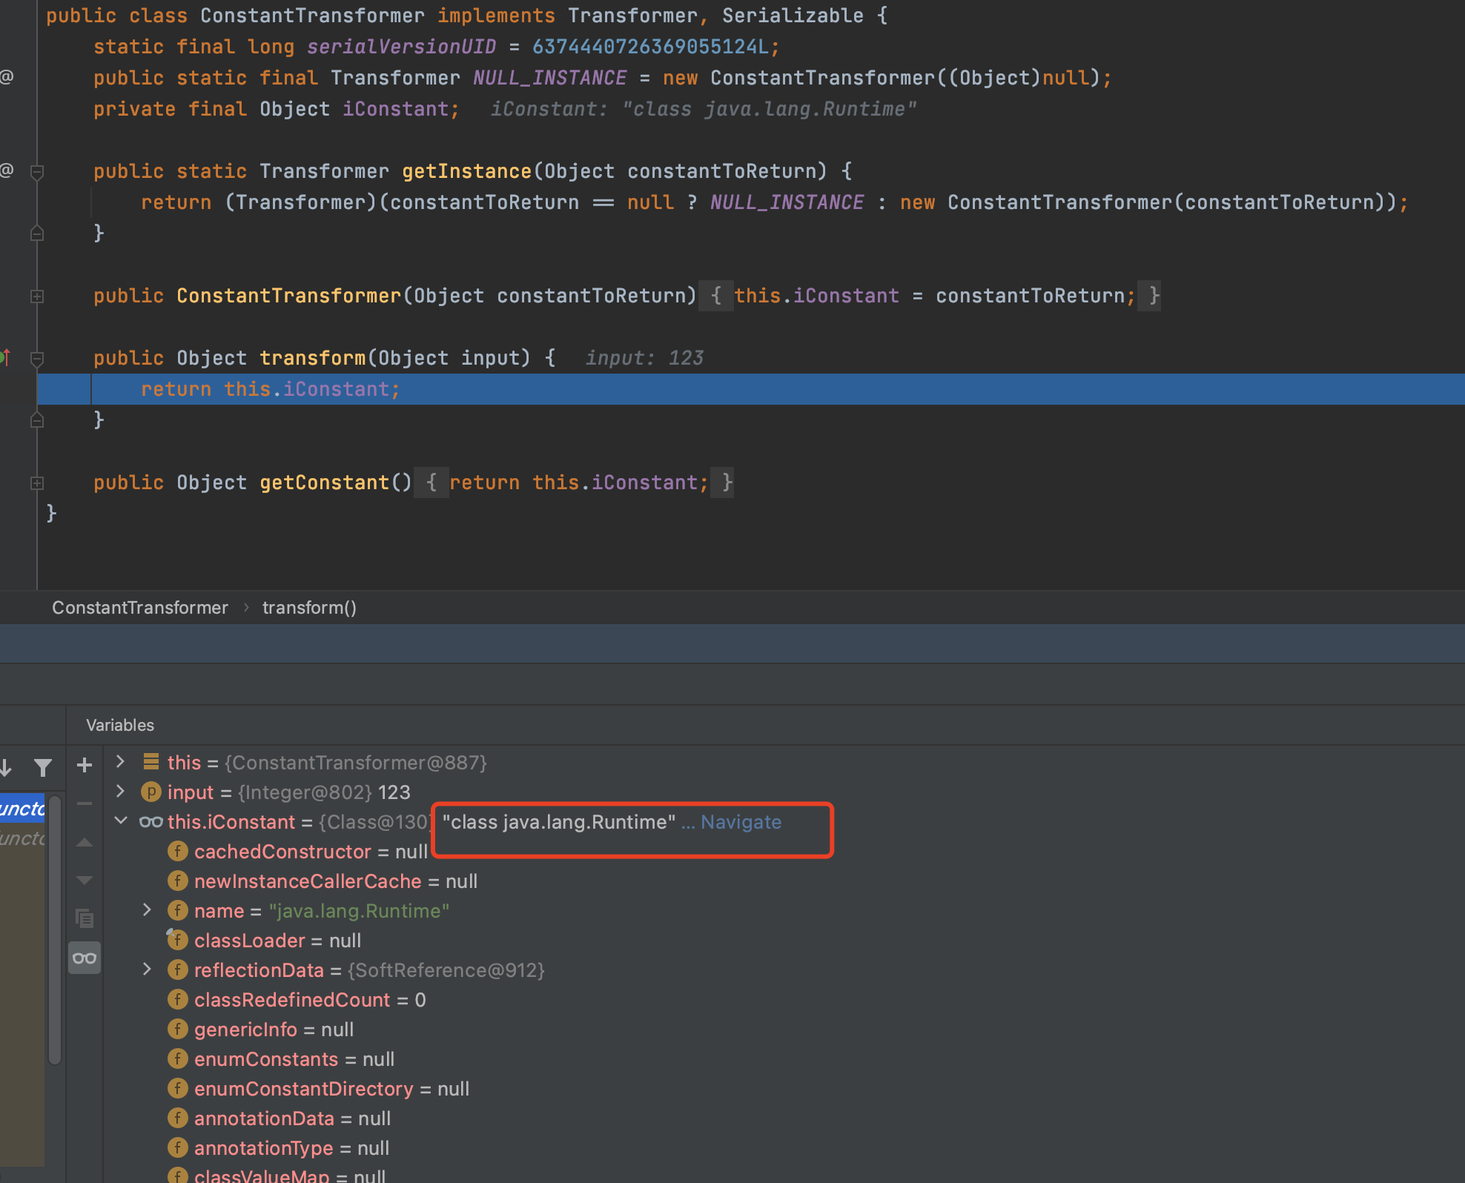The height and width of the screenshot is (1183, 1465).
Task: Click the parameter icon beside input
Action: pyautogui.click(x=151, y=792)
